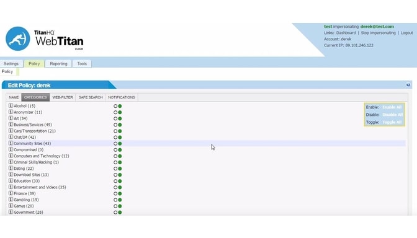This screenshot has width=417, height=238.
Task: Open the Settings menu tab
Action: (x=11, y=64)
